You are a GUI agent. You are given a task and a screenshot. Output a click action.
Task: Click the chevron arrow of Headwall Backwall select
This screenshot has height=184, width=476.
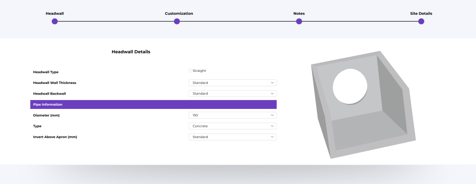[x=272, y=94]
